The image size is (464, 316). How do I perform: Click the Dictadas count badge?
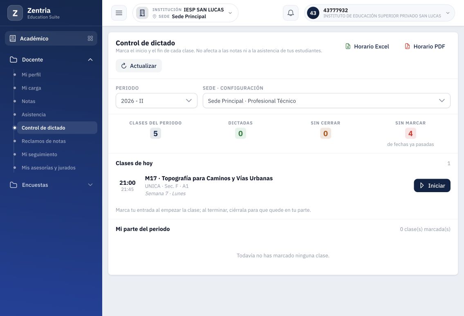coord(240,133)
